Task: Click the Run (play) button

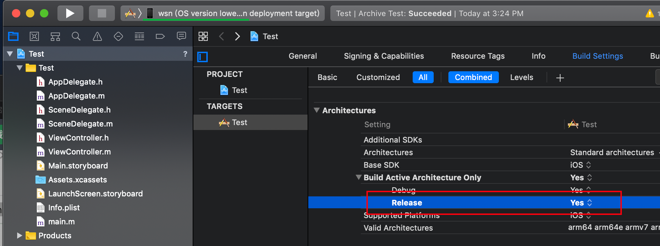Action: (70, 14)
